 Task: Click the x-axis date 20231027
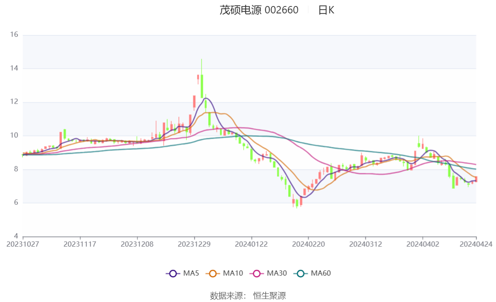[23, 244]
